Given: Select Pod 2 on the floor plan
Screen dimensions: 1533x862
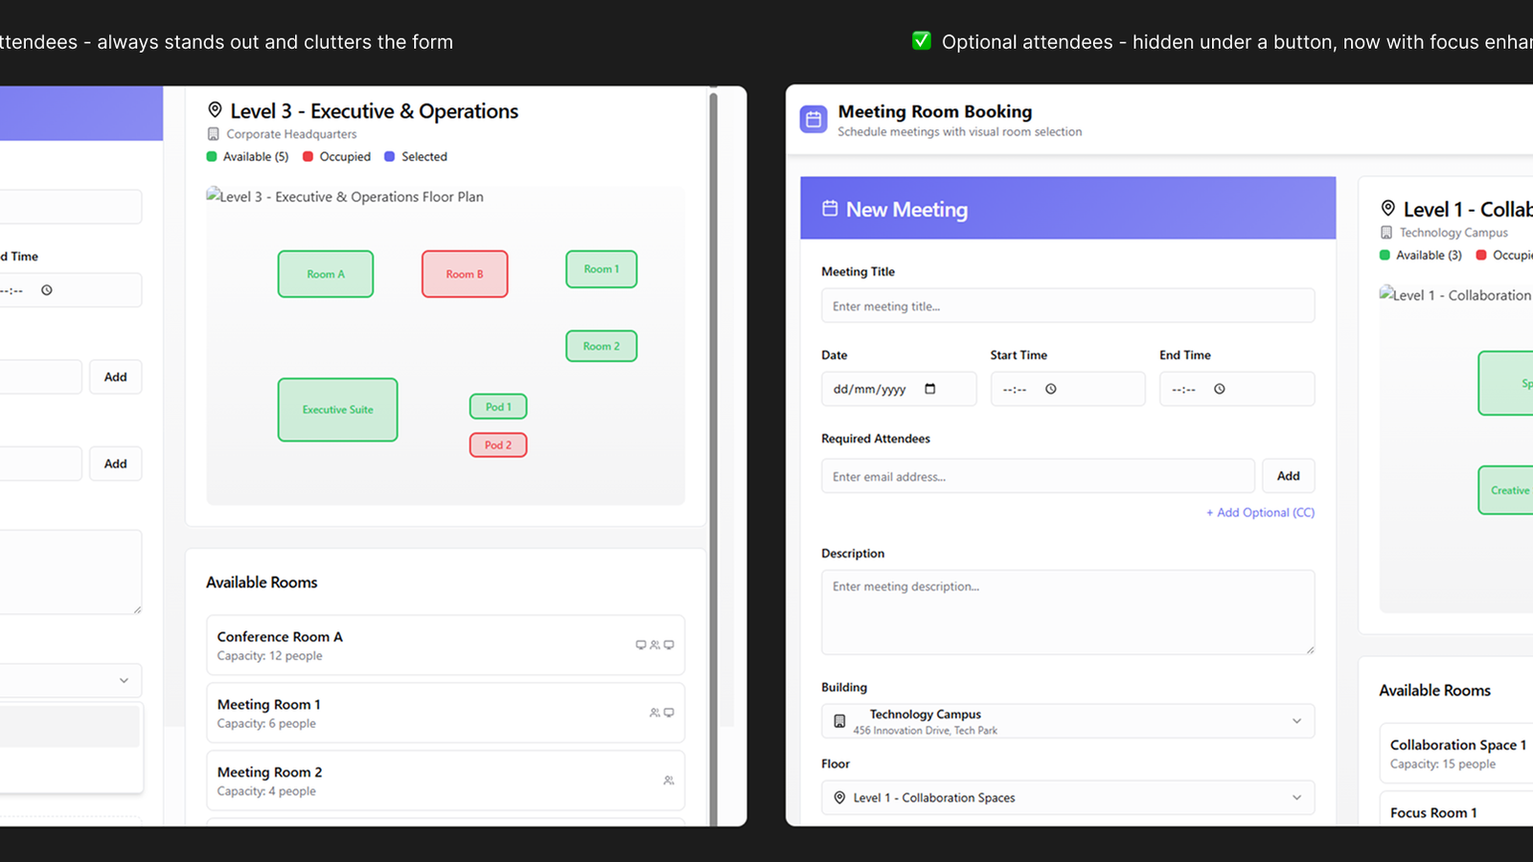Looking at the screenshot, I should (498, 445).
